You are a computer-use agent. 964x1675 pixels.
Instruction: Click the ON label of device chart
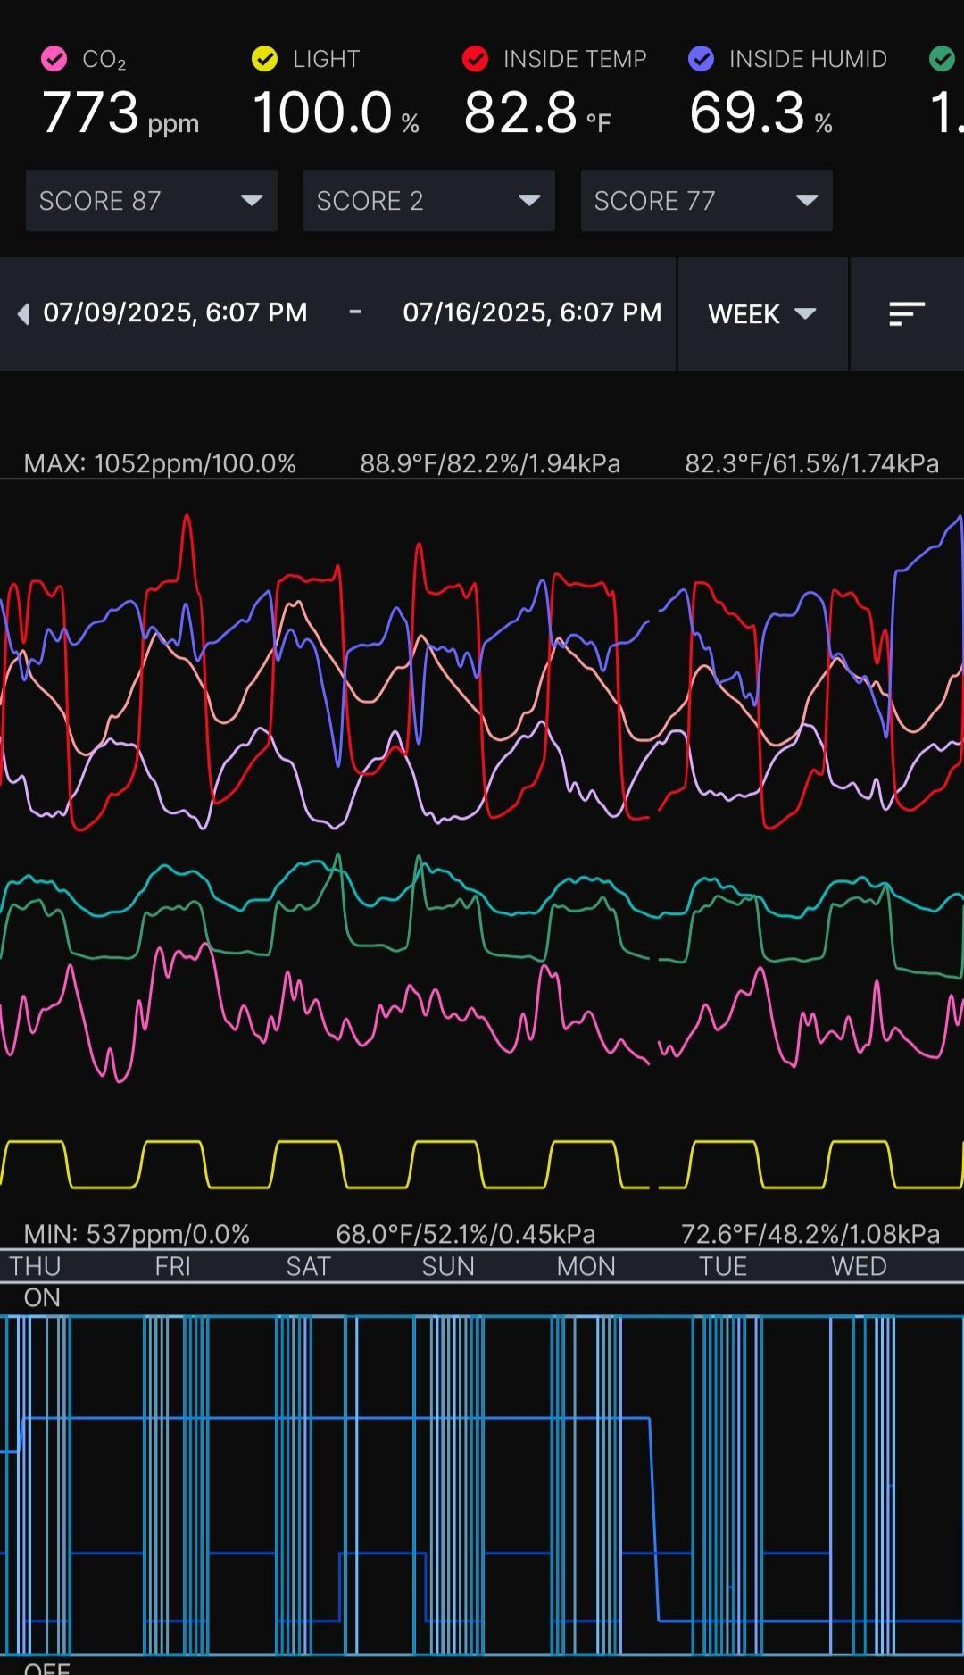(42, 1297)
